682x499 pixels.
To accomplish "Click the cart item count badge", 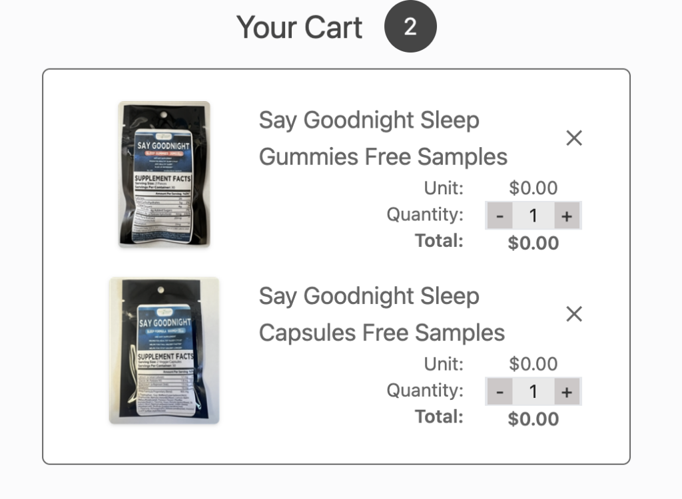I will click(x=410, y=27).
